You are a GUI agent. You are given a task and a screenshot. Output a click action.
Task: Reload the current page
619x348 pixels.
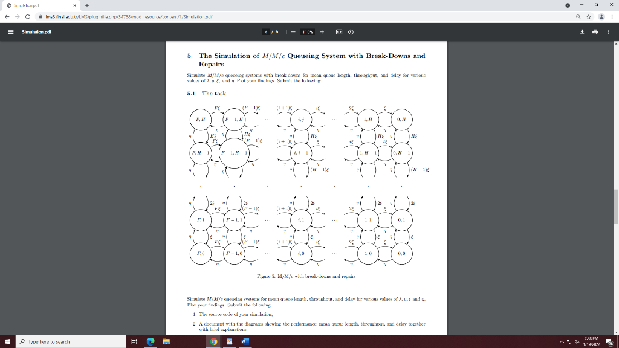point(29,18)
